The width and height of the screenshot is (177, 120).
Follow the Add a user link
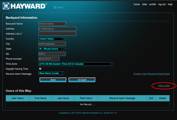(164, 86)
